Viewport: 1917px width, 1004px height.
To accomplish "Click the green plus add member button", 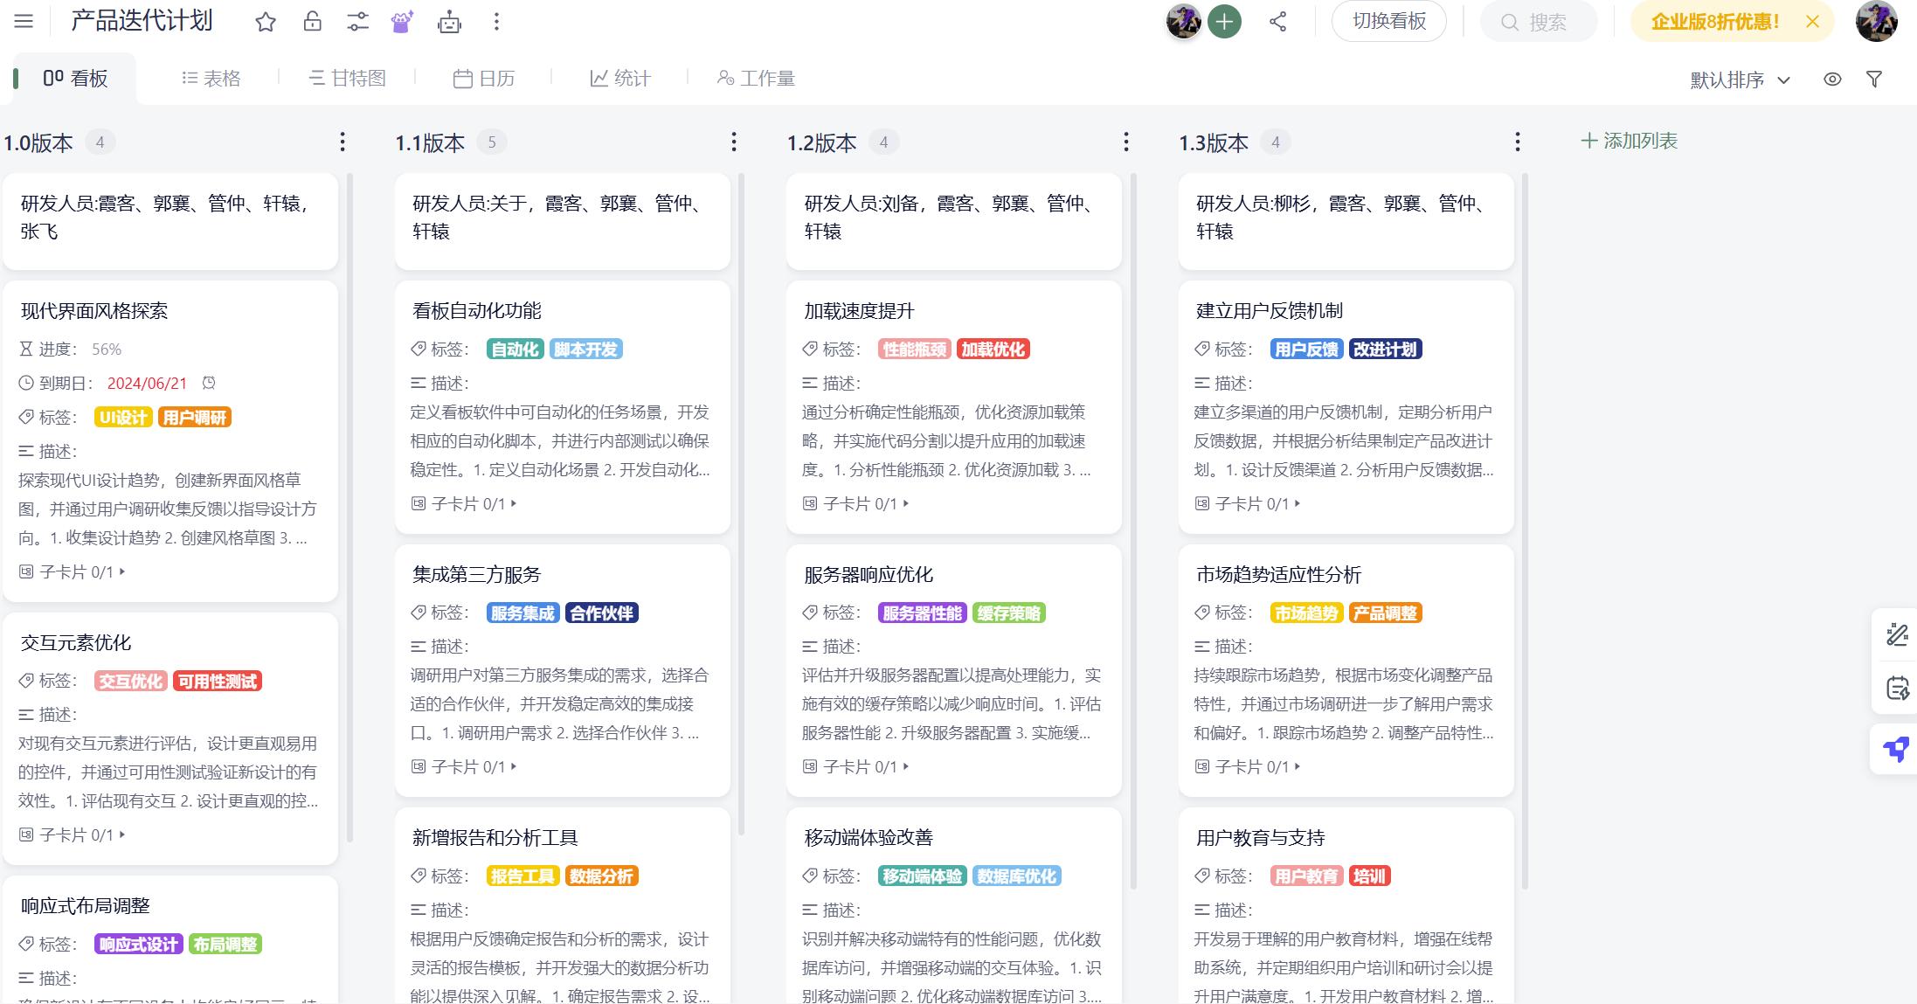I will click(x=1224, y=22).
